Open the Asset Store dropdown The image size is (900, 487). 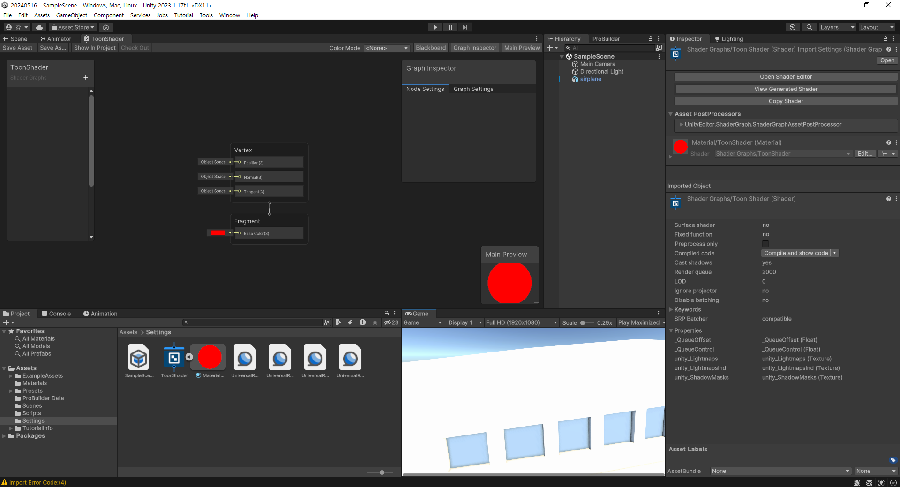[73, 27]
